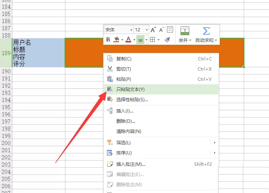Click the Ctrl+C shortcut label
Screen dimensions: 269x193
[x=205, y=59]
